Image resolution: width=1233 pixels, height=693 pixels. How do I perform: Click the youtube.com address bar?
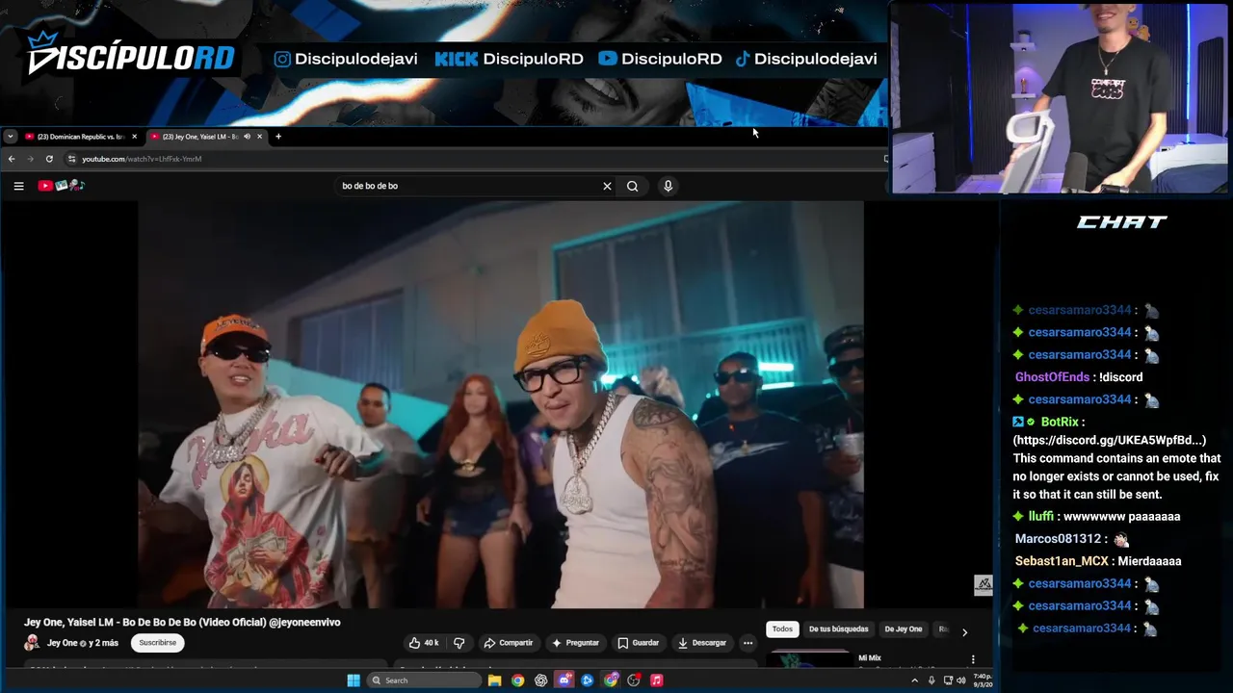[x=472, y=159]
